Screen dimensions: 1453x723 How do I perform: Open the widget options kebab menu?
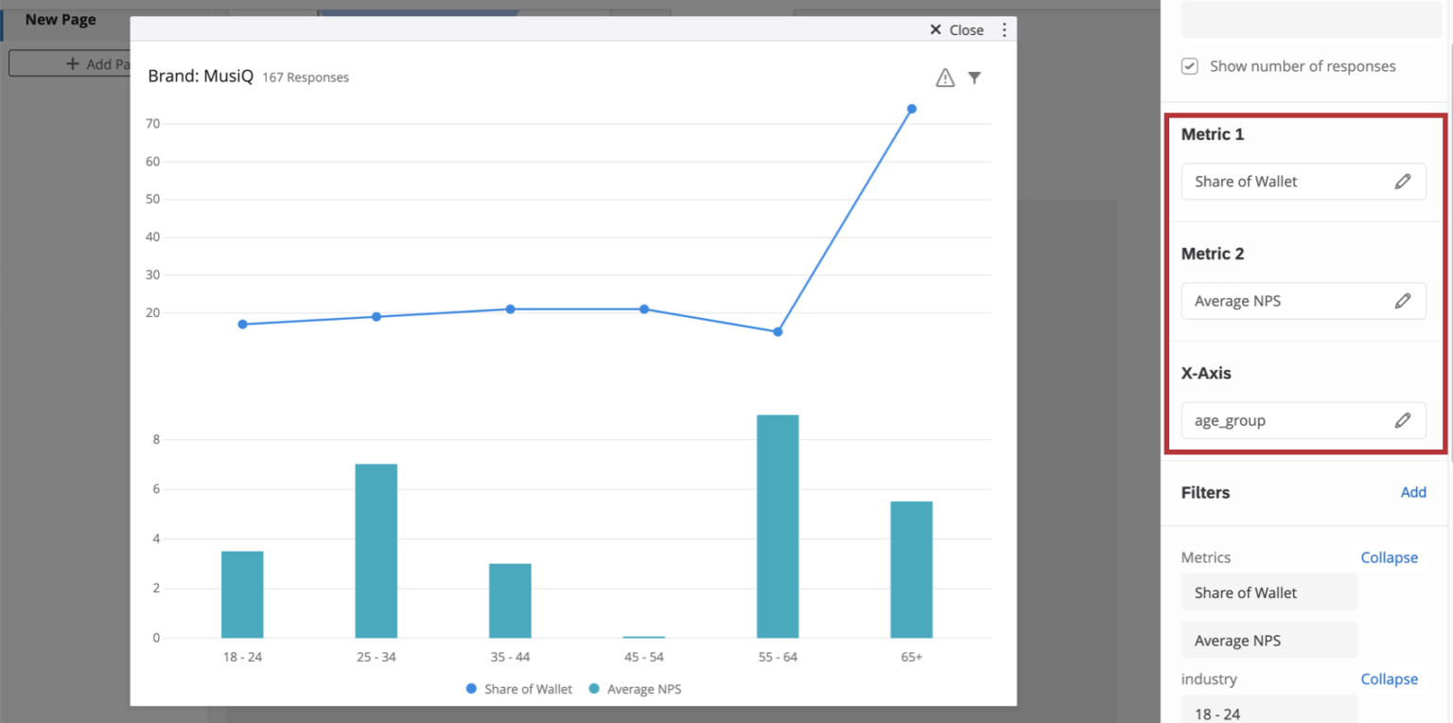(1004, 29)
